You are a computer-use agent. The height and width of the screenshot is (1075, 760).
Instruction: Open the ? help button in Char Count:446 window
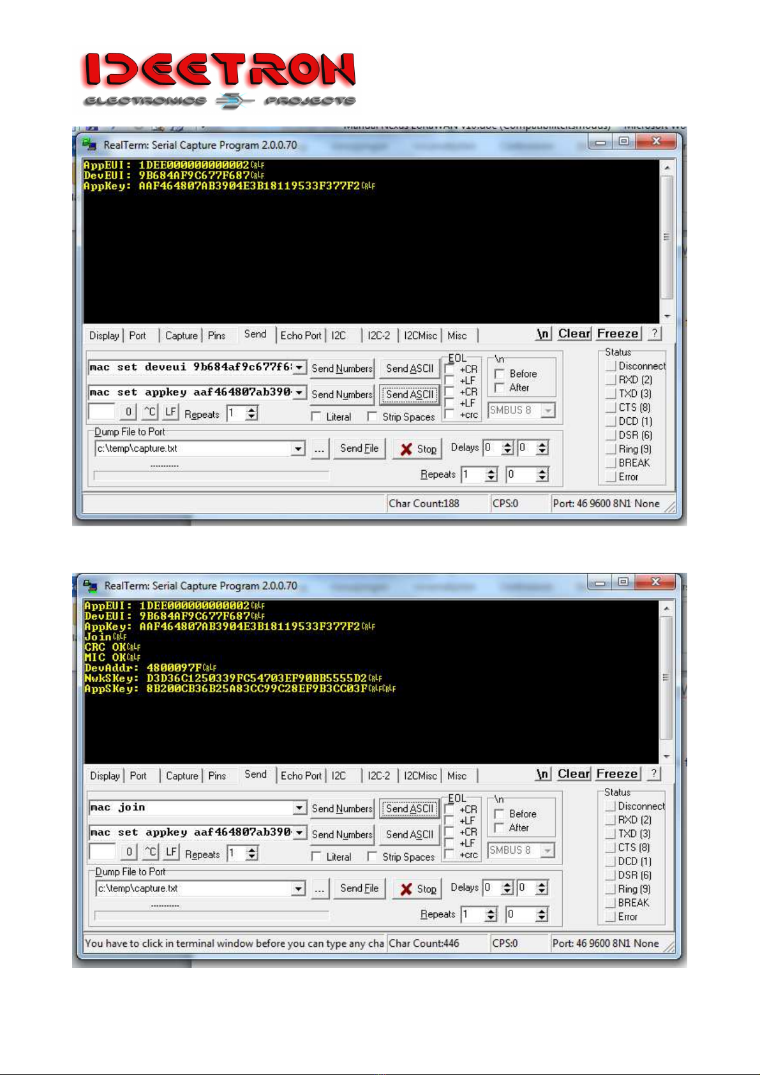(x=653, y=773)
